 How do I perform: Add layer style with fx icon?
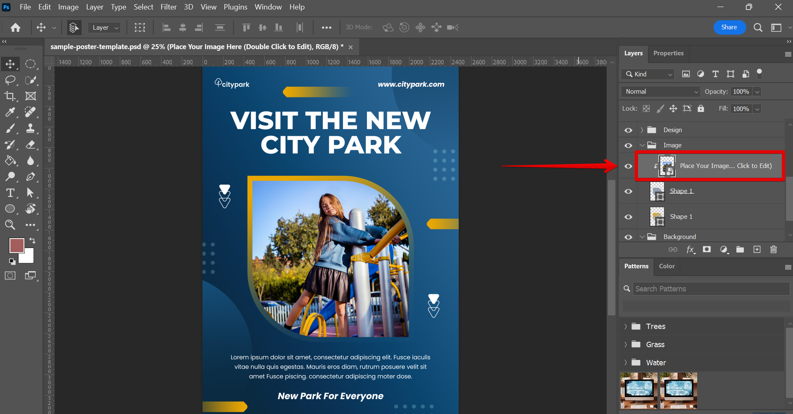pos(690,249)
